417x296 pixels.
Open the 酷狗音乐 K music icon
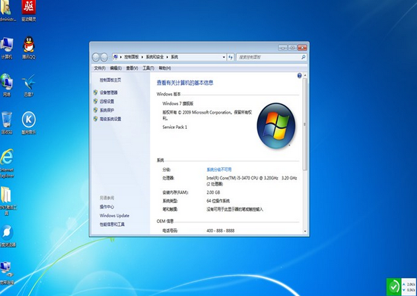click(29, 120)
